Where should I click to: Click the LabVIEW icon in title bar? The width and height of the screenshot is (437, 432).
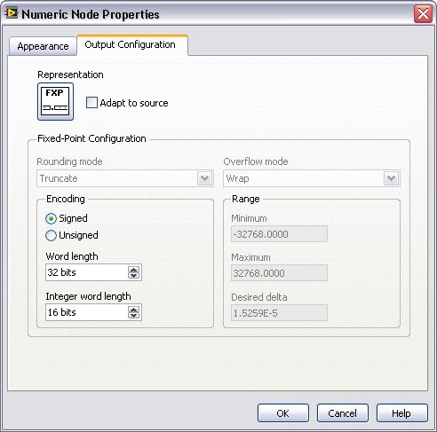coord(12,13)
